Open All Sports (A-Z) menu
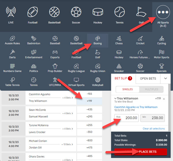 point(163,16)
